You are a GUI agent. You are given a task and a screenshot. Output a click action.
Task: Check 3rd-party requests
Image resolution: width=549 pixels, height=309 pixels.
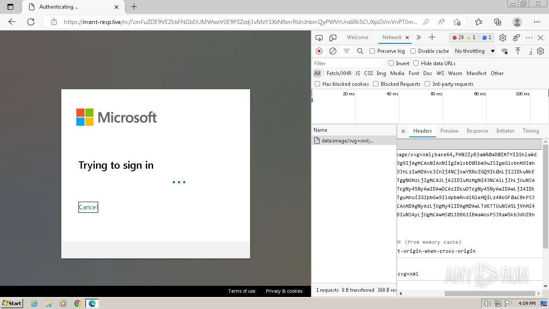[427, 84]
